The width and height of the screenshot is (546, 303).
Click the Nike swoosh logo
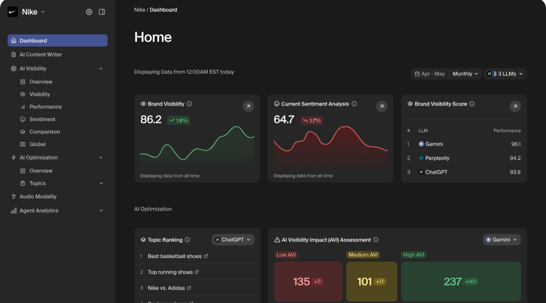[x=13, y=12]
